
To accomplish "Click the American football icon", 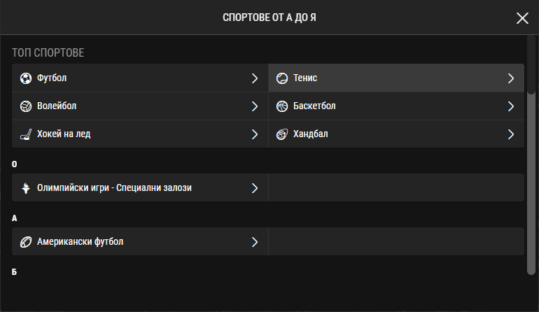I will click(26, 242).
